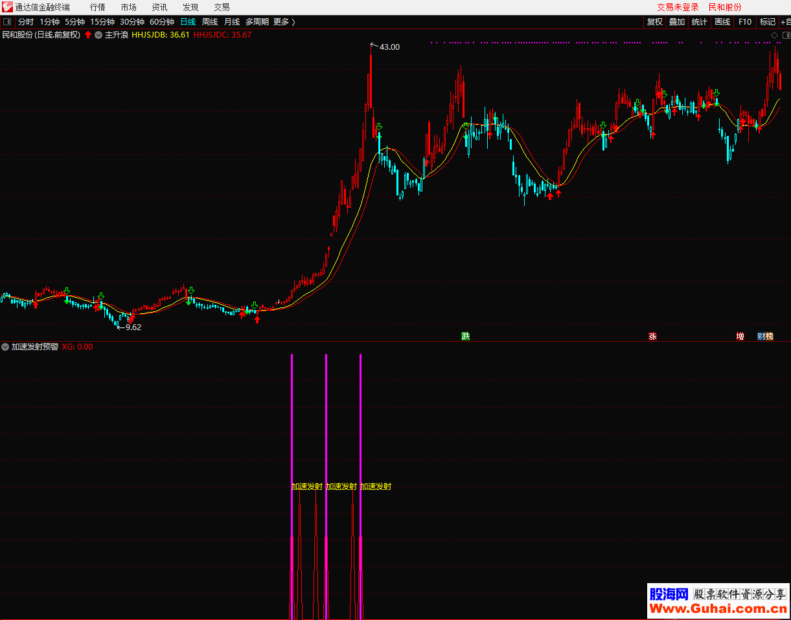Toggle the right side panel icon below +自

pyautogui.click(x=785, y=35)
